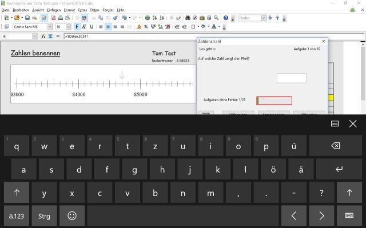Image resolution: width=366 pixels, height=228 pixels.
Task: Open Find & Replace binoculars icon
Action: coord(188,18)
